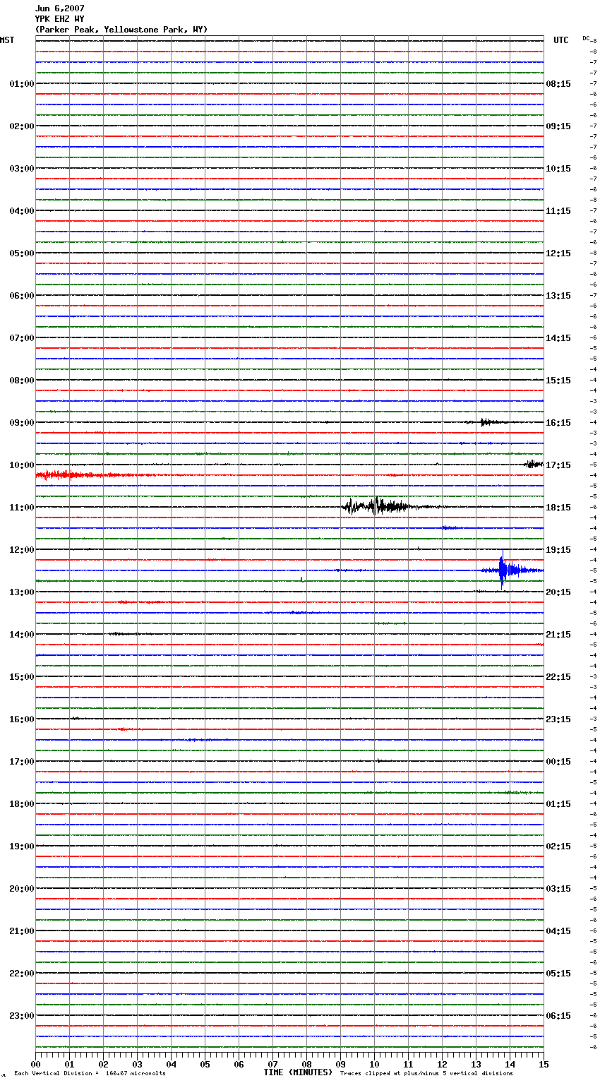Select the 12:00 MST time label
The image size is (600, 1083).
pos(22,550)
